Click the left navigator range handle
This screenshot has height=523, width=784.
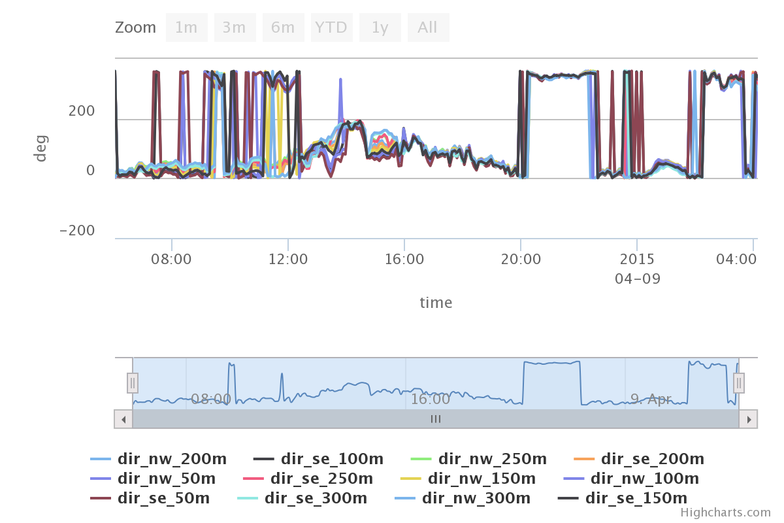tap(133, 382)
